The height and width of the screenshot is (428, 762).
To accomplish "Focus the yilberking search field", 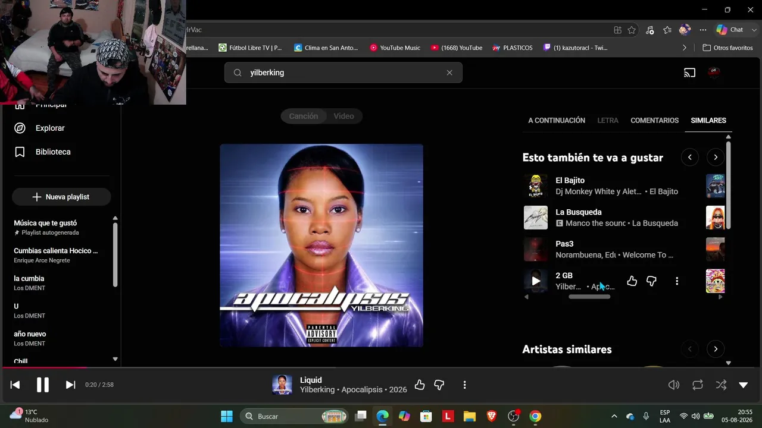I will (343, 73).
